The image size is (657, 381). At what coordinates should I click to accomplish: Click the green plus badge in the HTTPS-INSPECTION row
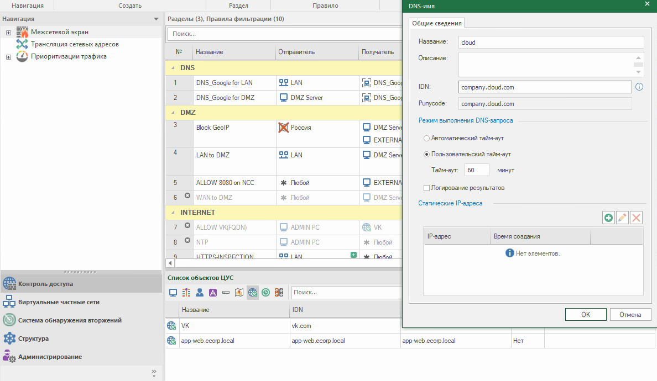(x=353, y=255)
